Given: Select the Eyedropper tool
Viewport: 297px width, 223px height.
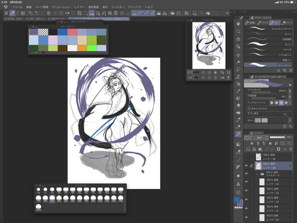Looking at the screenshot, I should (238, 91).
